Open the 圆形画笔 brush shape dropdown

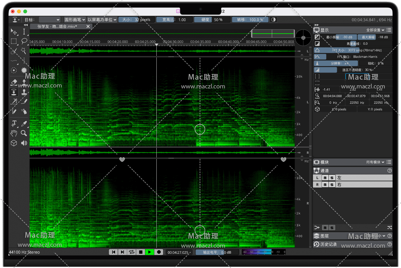[75, 20]
